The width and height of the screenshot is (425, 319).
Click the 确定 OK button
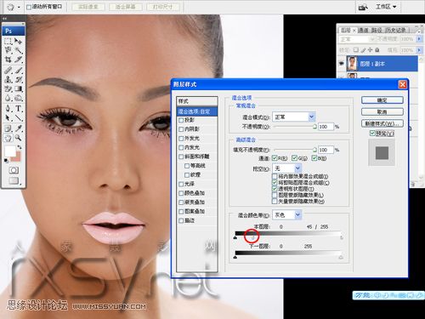click(382, 100)
